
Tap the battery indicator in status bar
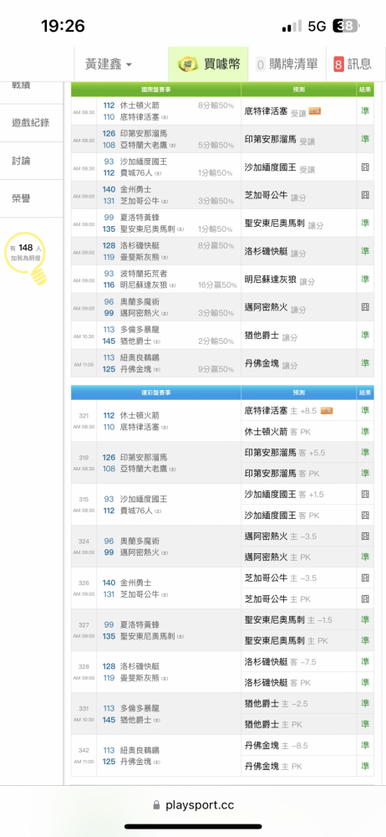click(346, 26)
